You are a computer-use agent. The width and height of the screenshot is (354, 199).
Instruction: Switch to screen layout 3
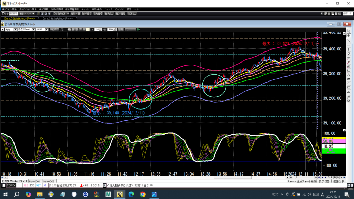pyautogui.click(x=46, y=13)
